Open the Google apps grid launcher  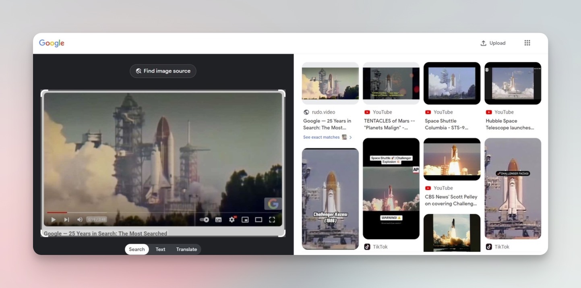click(527, 43)
